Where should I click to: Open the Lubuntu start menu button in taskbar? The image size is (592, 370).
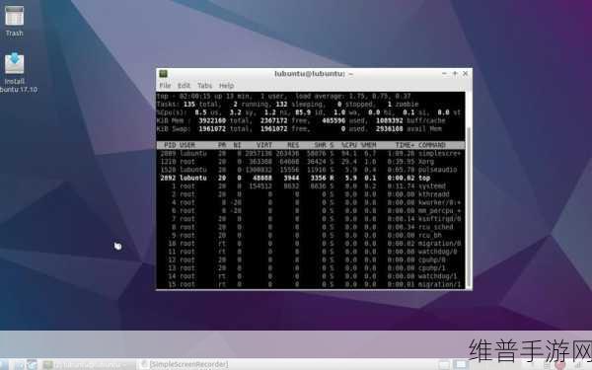pos(4,365)
